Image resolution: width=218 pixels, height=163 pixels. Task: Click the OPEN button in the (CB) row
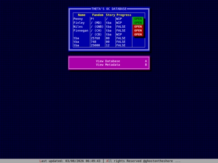click(x=138, y=34)
